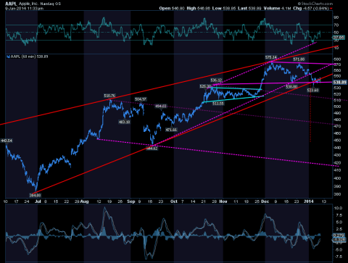
Task: Click the 70 level on the RSI scale
Action: pos(336,25)
